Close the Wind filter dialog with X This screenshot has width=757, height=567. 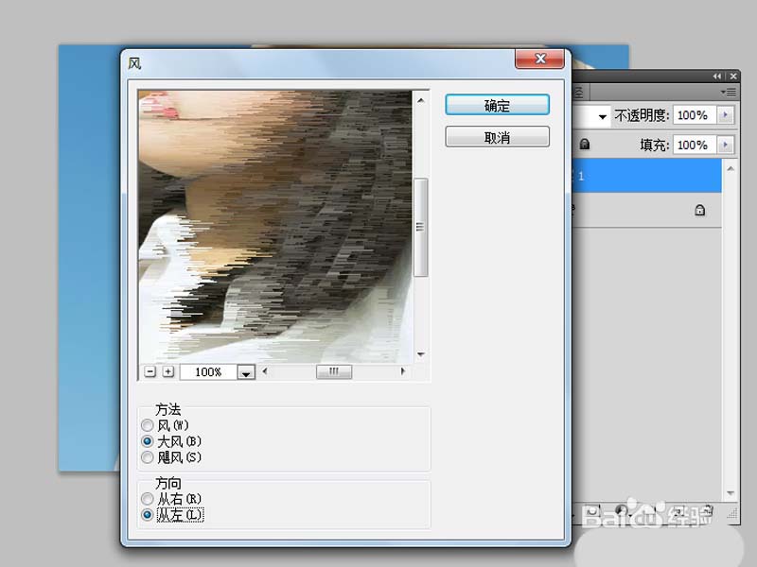539,60
